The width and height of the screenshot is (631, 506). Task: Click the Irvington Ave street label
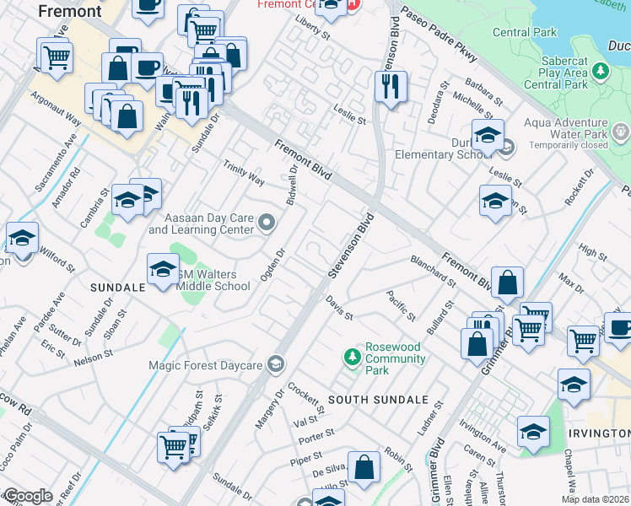click(x=483, y=436)
